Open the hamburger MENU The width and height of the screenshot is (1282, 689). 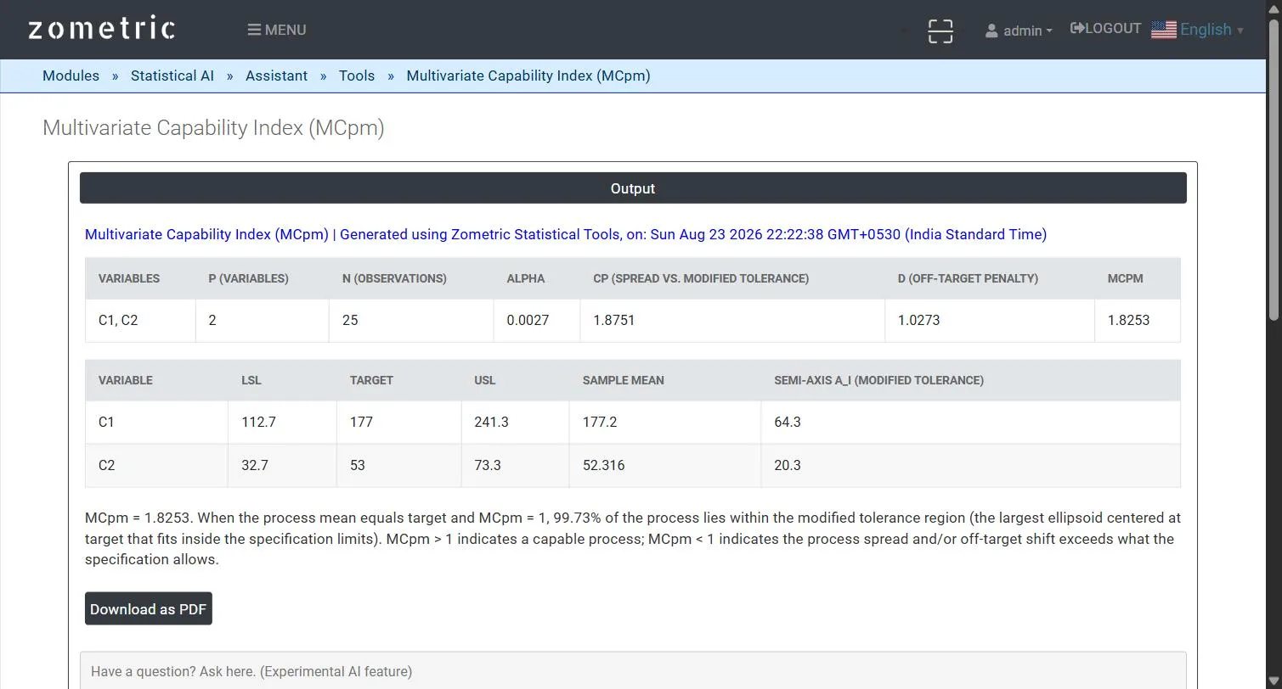277,30
